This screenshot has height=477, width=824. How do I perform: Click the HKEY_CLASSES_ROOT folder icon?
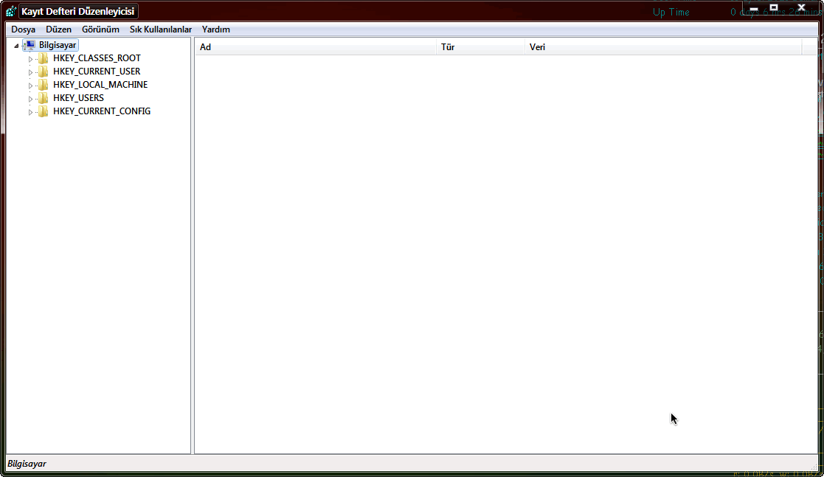pyautogui.click(x=43, y=58)
